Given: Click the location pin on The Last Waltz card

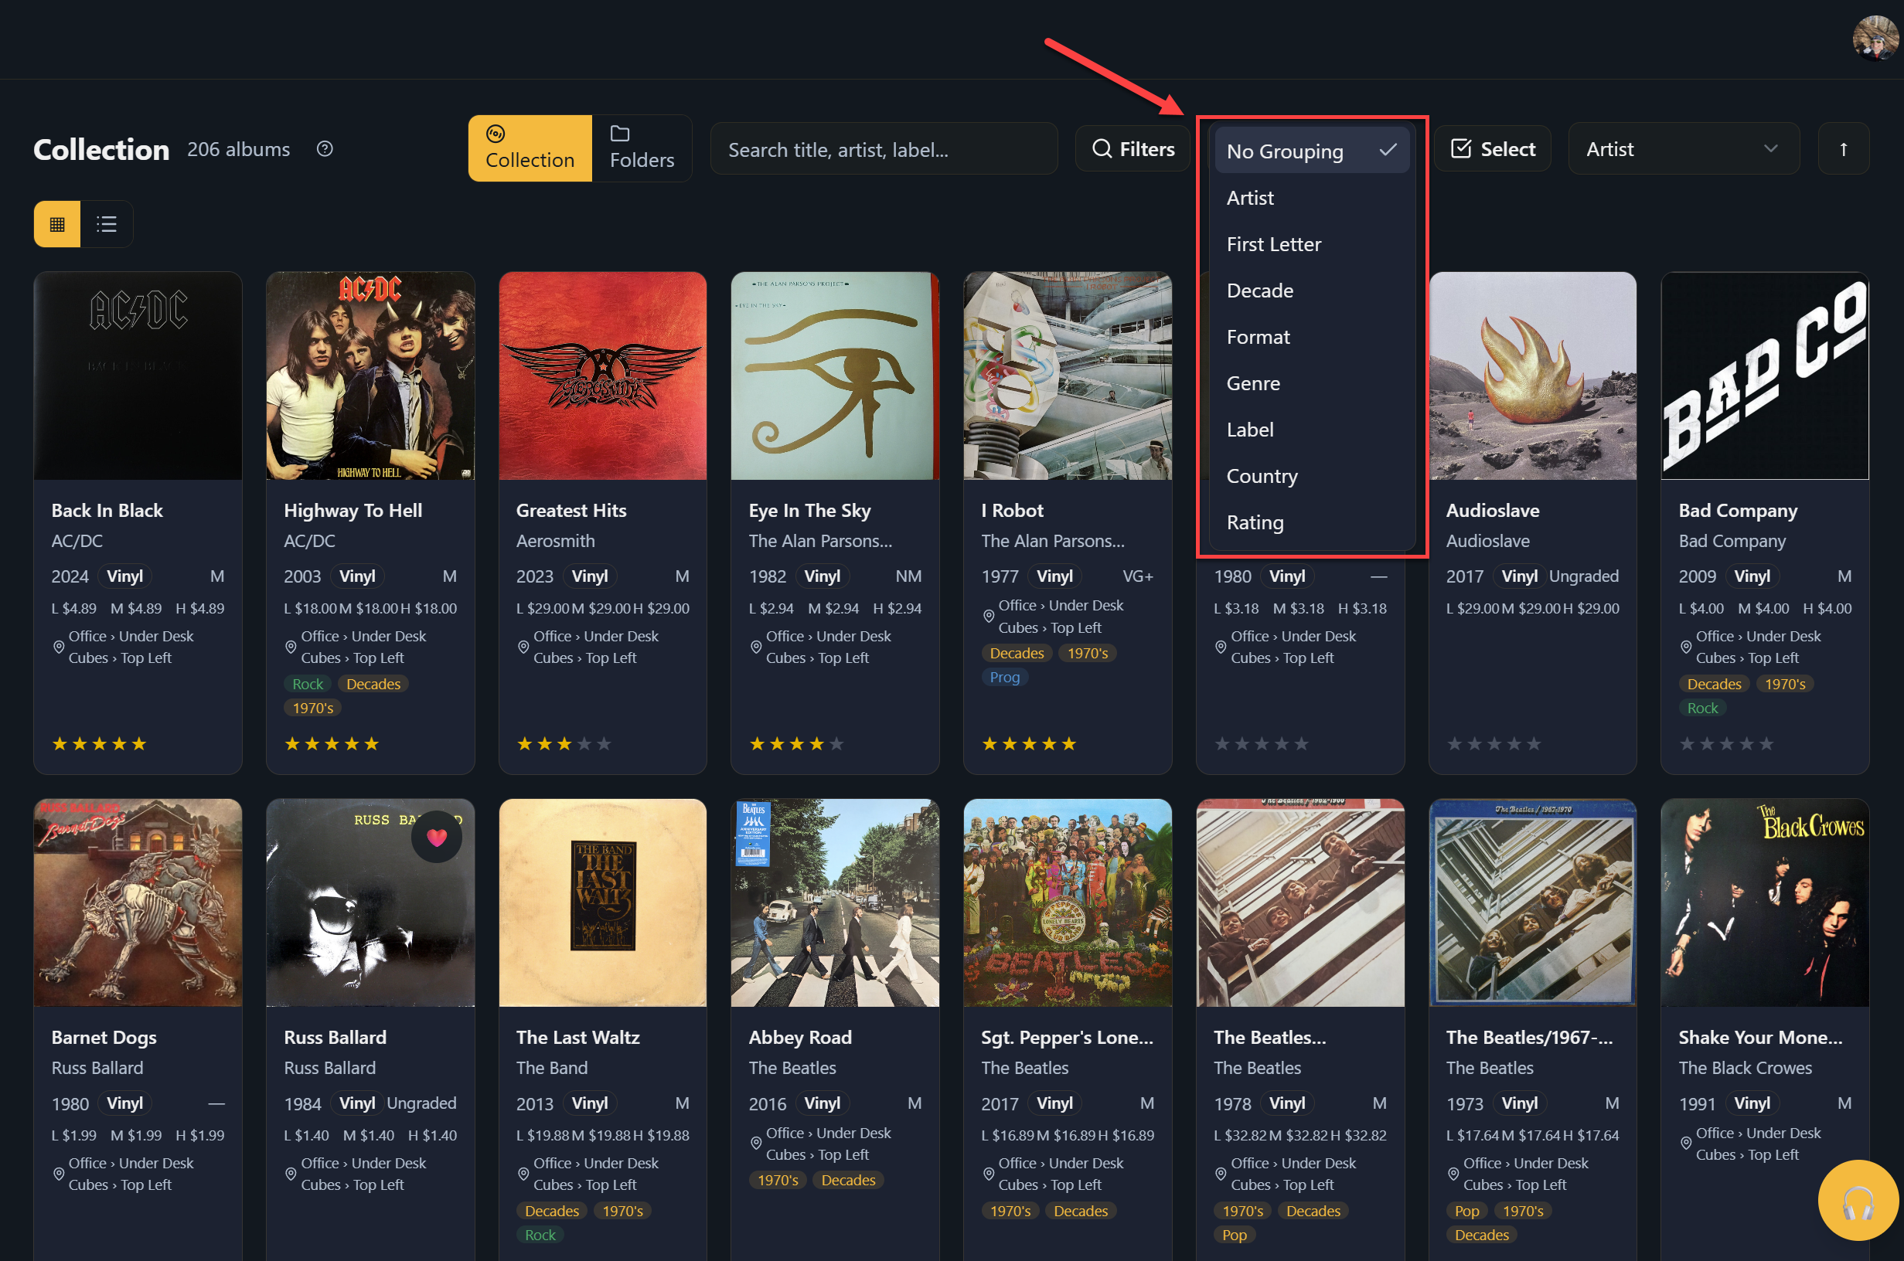Looking at the screenshot, I should point(523,1174).
